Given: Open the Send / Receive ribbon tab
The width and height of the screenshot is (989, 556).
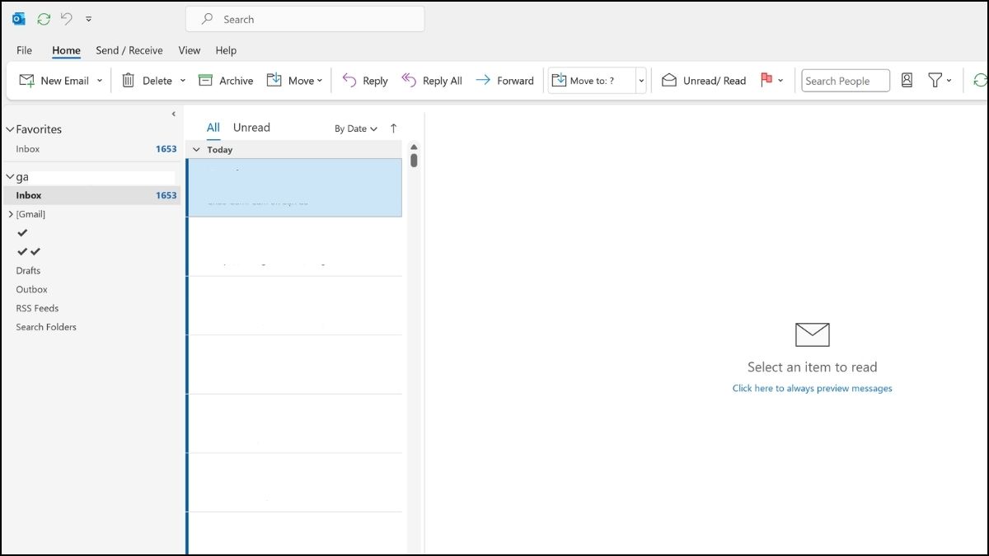Looking at the screenshot, I should point(129,50).
